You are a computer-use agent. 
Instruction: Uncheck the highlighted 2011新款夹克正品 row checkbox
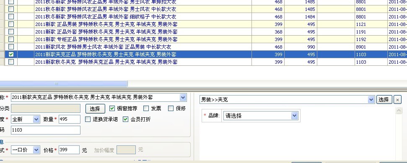point(11,54)
